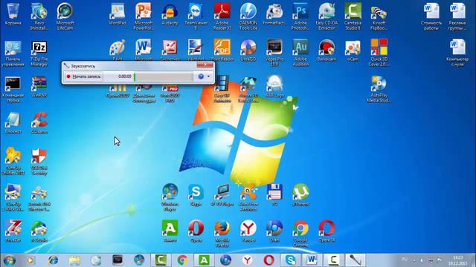Open R-Studio desktop shortcut
The width and height of the screenshot is (476, 267).
[x=39, y=231]
